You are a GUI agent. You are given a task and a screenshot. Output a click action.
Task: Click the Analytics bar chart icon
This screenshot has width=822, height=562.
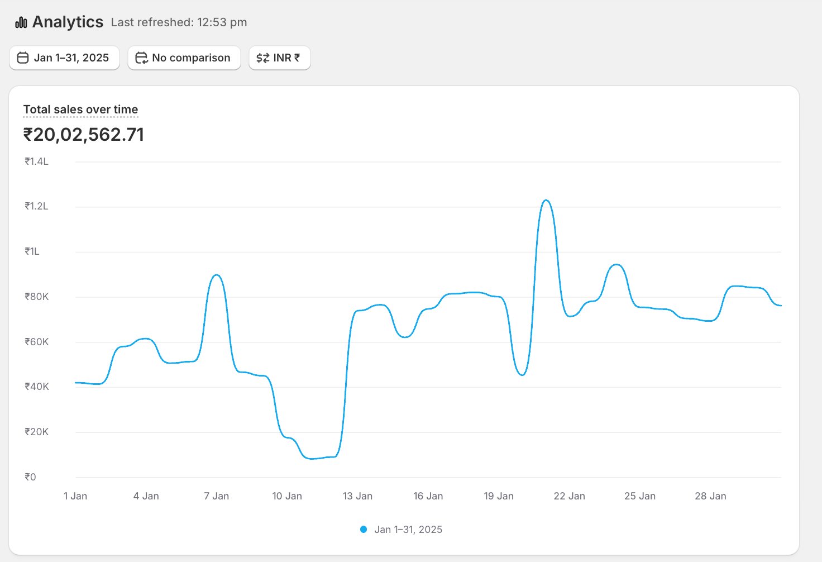coord(21,22)
